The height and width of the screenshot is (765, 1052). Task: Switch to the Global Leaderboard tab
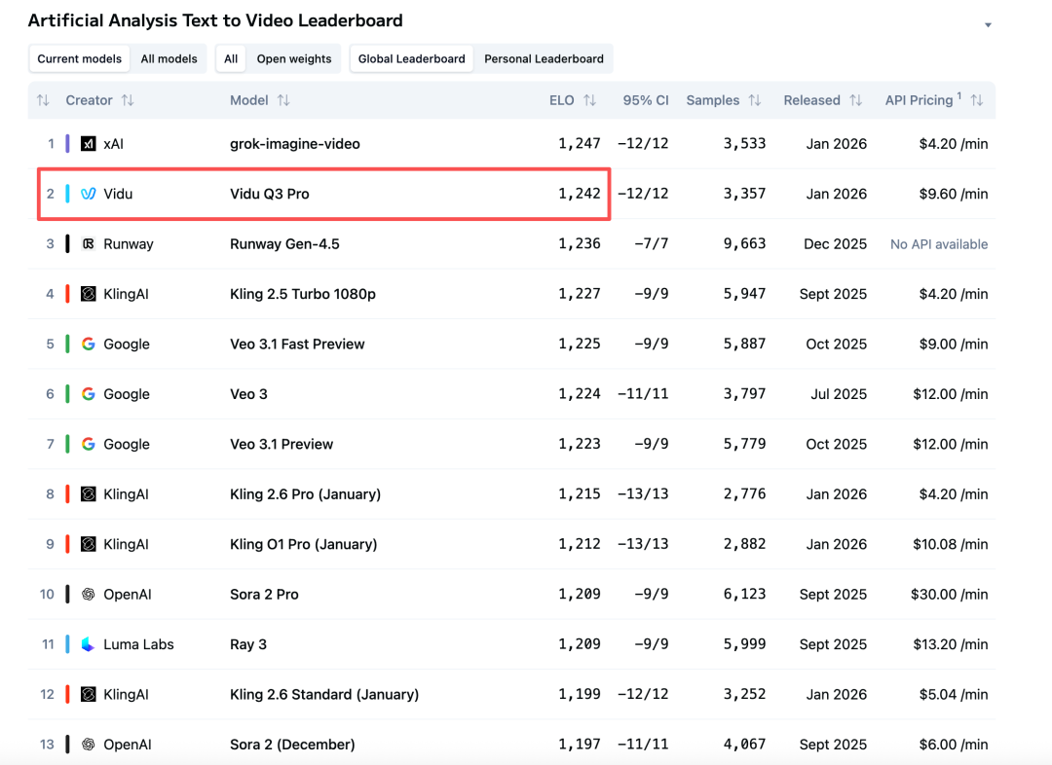point(411,58)
